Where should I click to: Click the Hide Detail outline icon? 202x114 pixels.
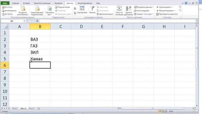[x=180, y=10]
